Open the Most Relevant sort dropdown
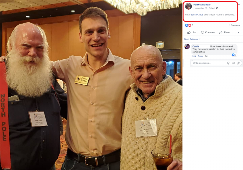The width and height of the screenshot is (243, 170). point(192,39)
